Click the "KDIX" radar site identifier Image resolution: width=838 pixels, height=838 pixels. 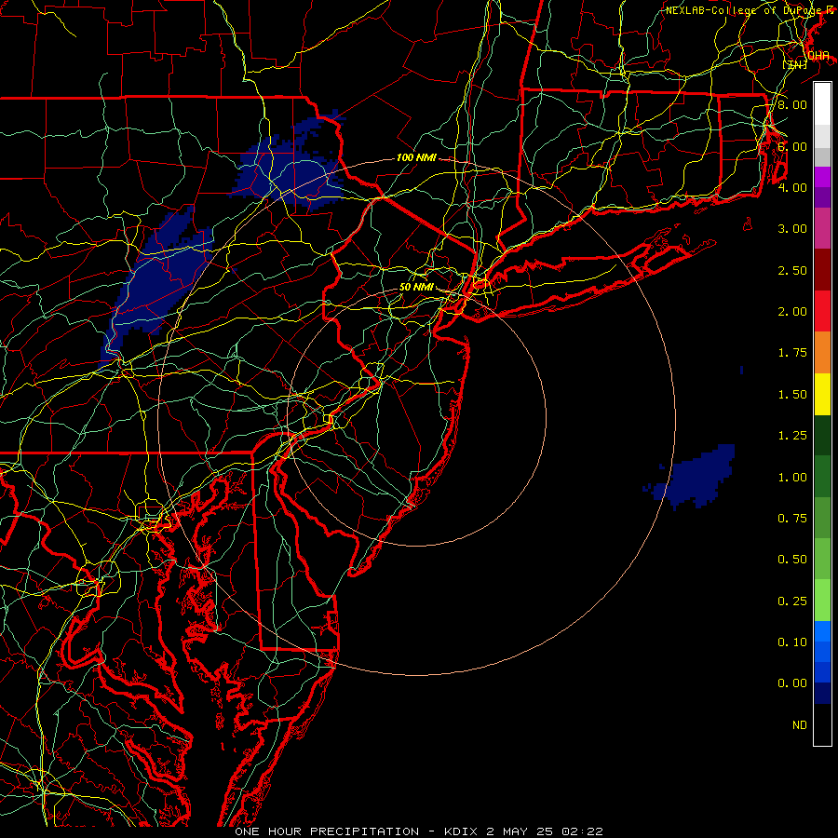(461, 831)
